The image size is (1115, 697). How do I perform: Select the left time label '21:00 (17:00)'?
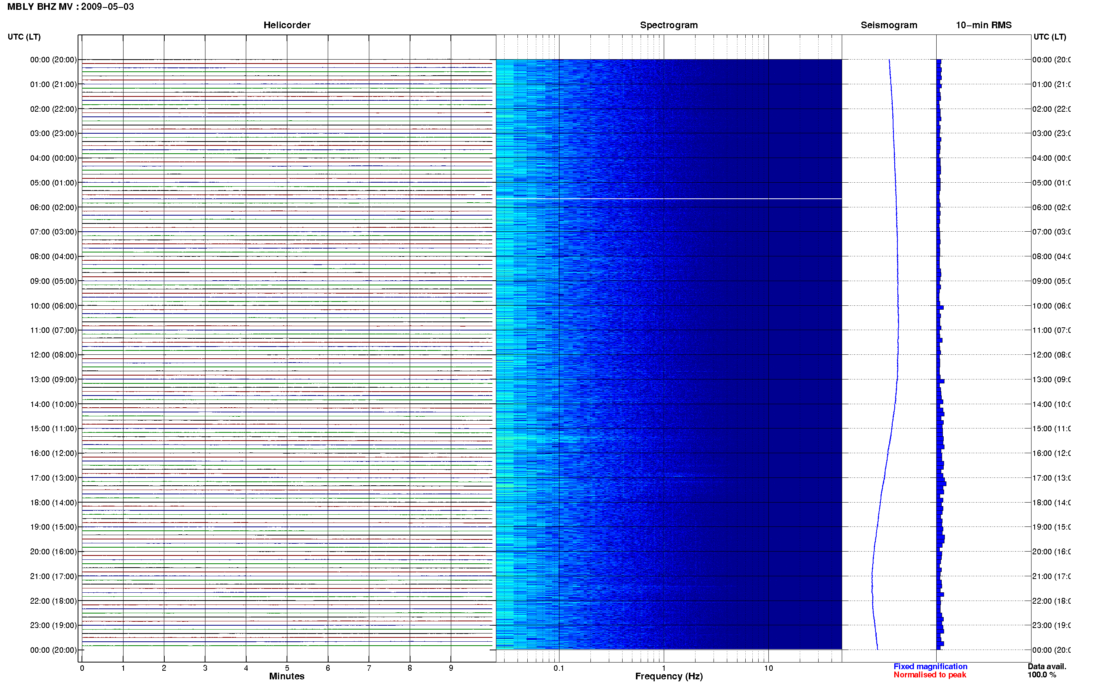(53, 577)
